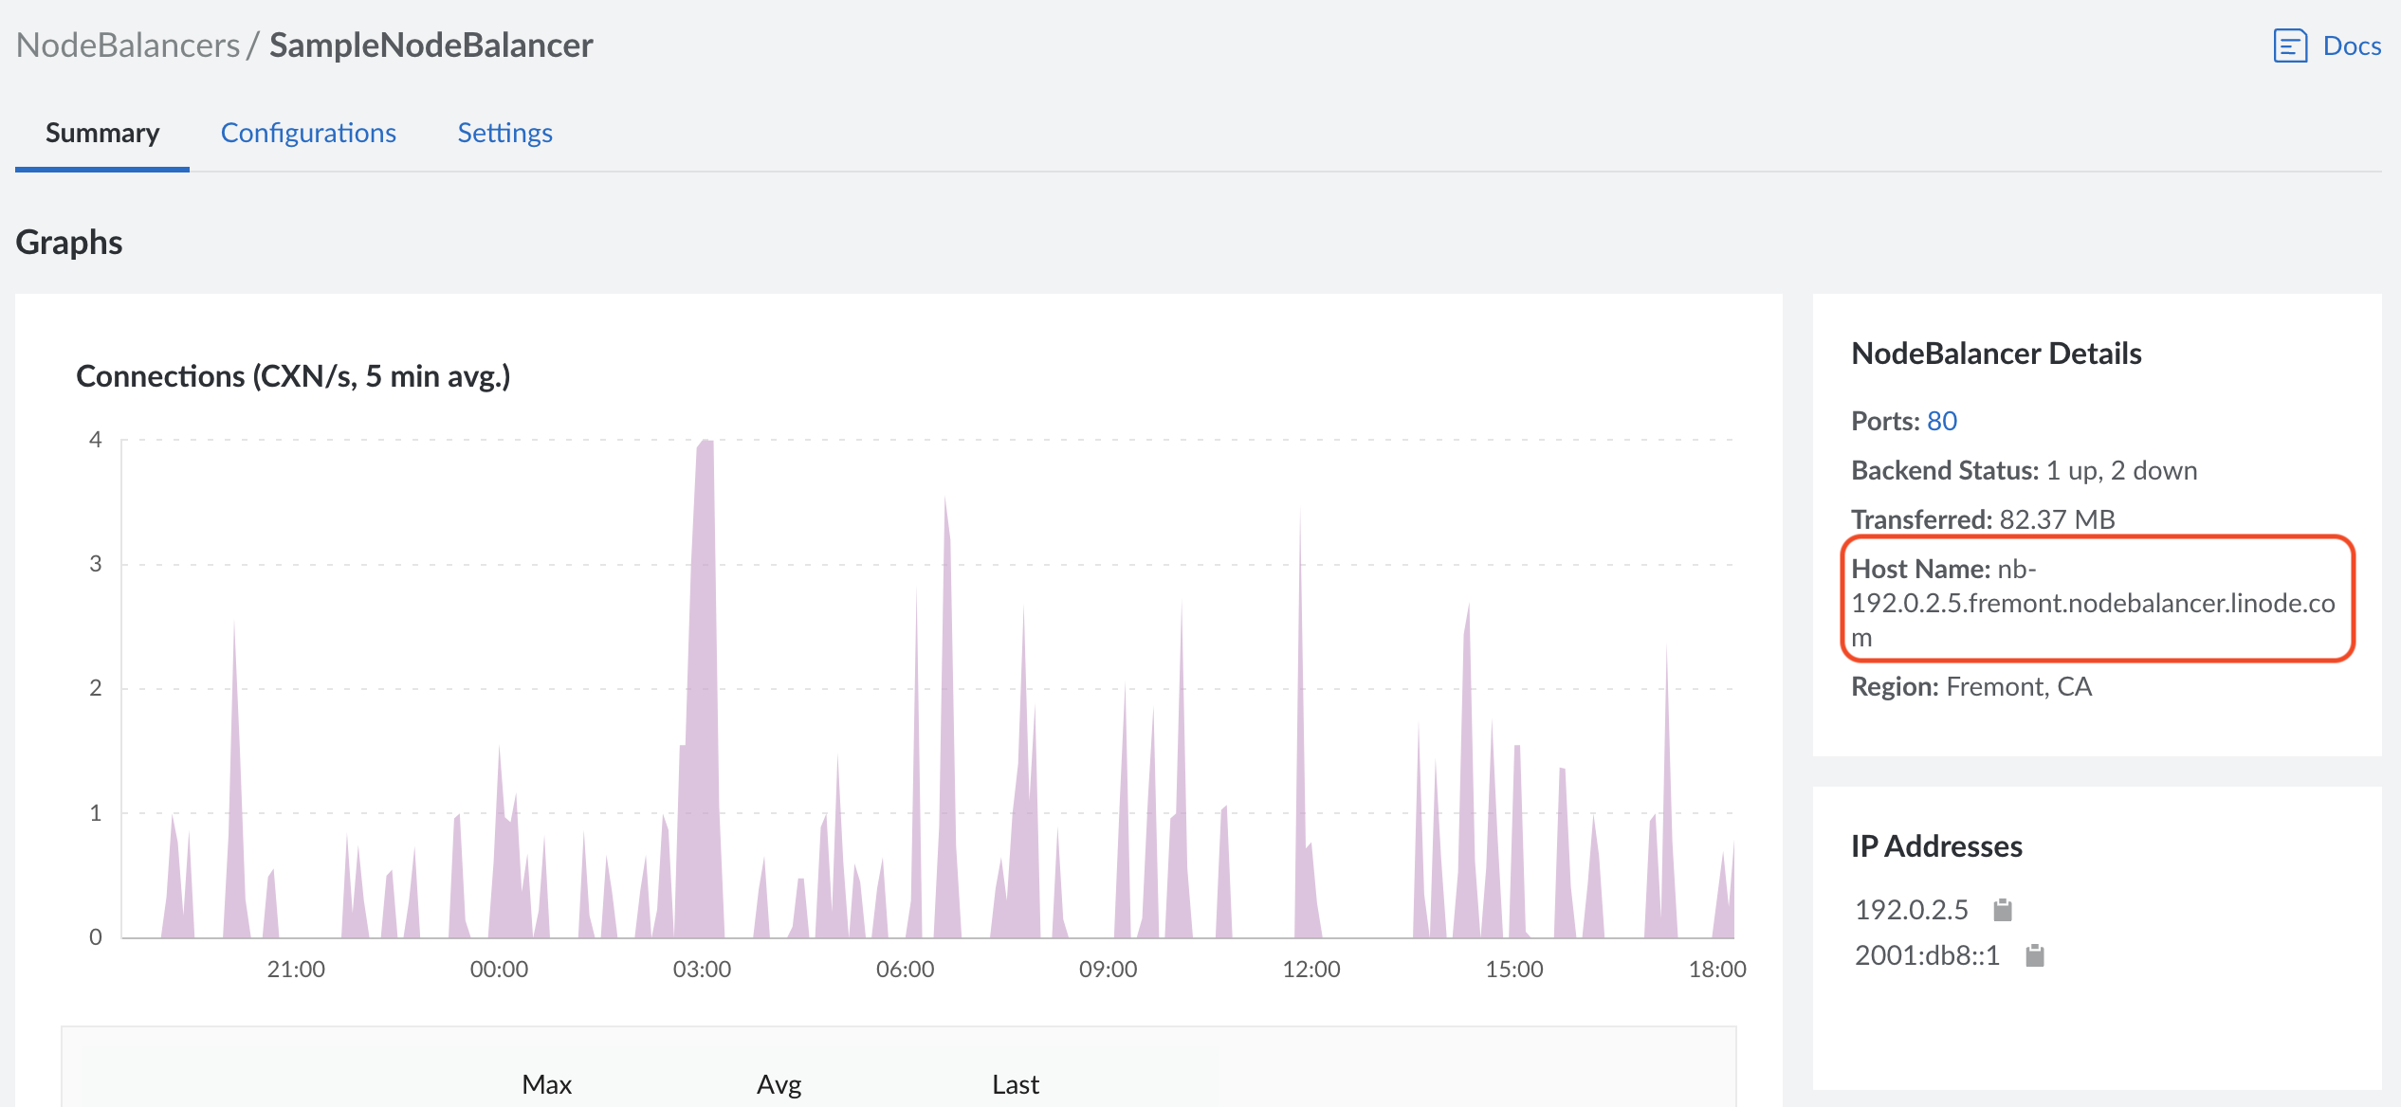Open port 80 configuration via Ports link
This screenshot has width=2401, height=1107.
[x=1944, y=420]
